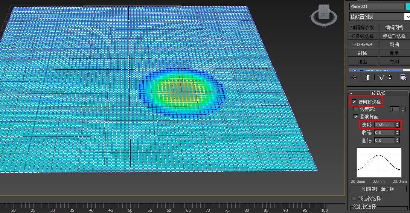The width and height of the screenshot is (410, 213).
Task: Click 多边形选择 modifier button
Action: click(x=394, y=36)
